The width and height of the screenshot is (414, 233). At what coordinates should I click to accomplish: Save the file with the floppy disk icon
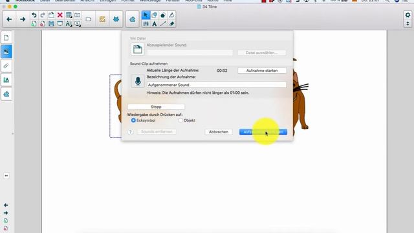(51, 24)
